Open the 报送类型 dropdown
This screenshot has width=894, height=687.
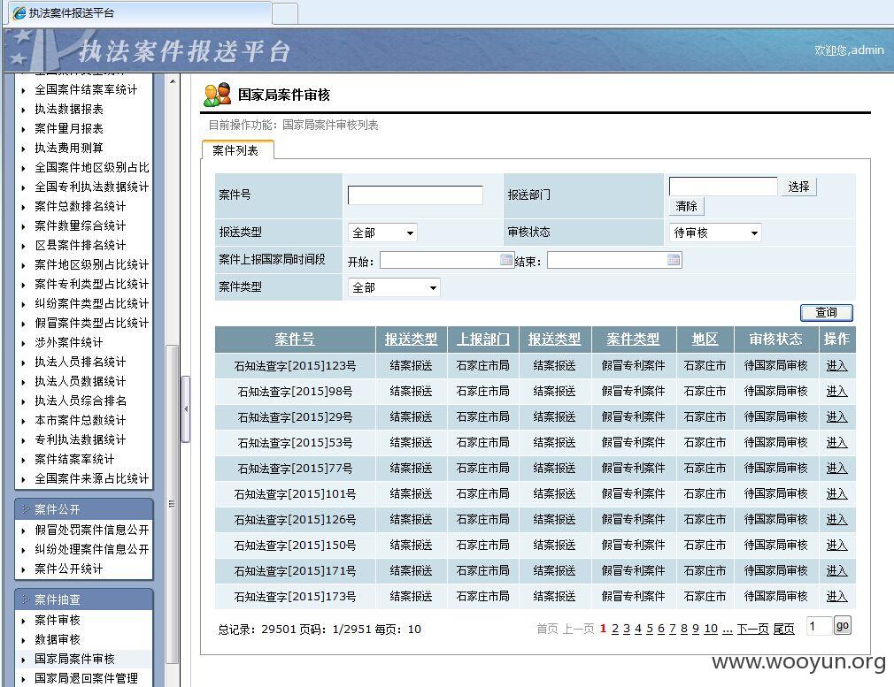point(382,233)
